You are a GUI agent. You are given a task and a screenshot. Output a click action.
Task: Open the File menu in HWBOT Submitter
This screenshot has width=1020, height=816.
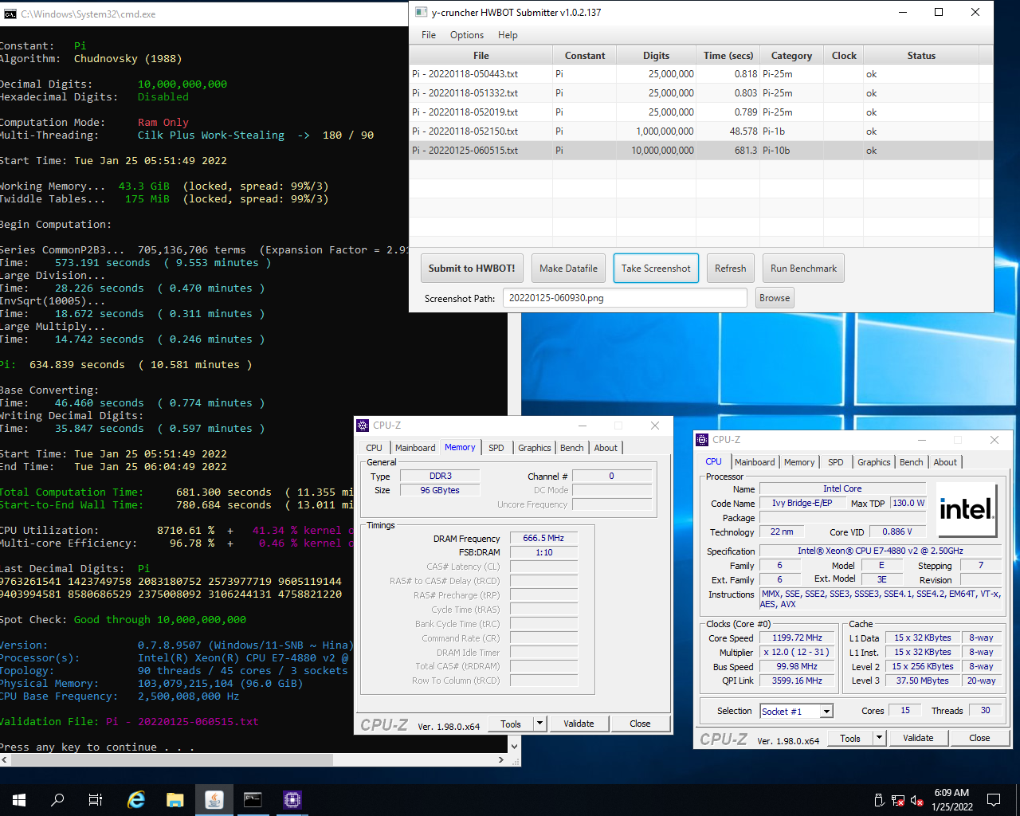tap(429, 35)
